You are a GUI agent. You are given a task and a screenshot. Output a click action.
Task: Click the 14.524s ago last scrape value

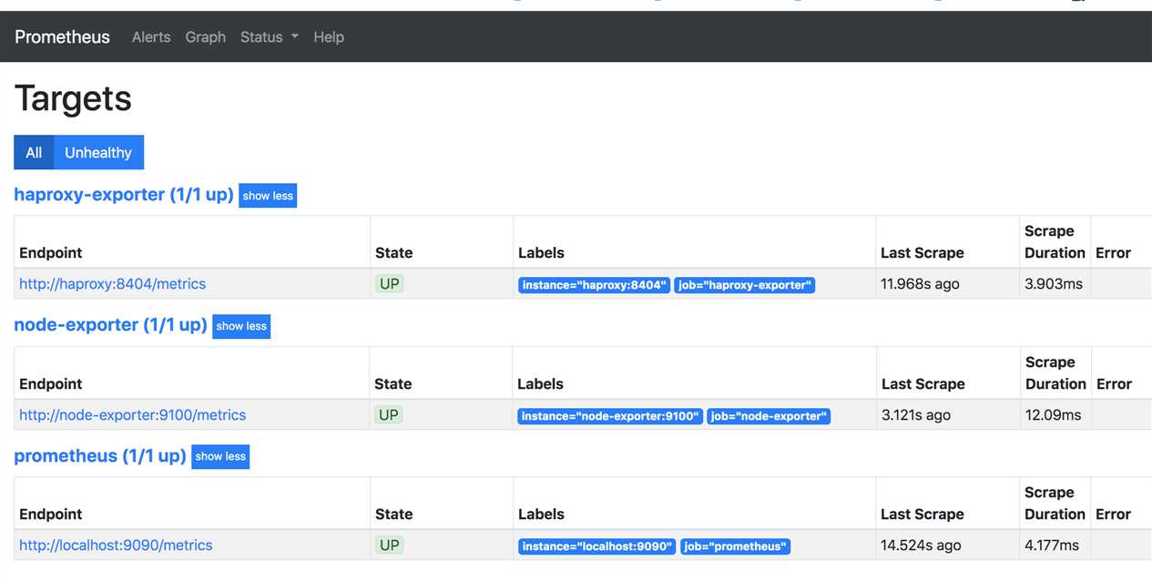pos(921,545)
